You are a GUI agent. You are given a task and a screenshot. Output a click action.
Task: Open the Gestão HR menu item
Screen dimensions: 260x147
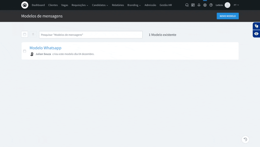tap(166, 5)
